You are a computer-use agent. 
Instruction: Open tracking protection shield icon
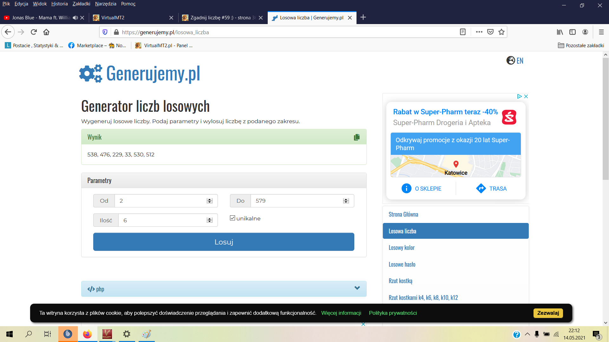pos(105,32)
